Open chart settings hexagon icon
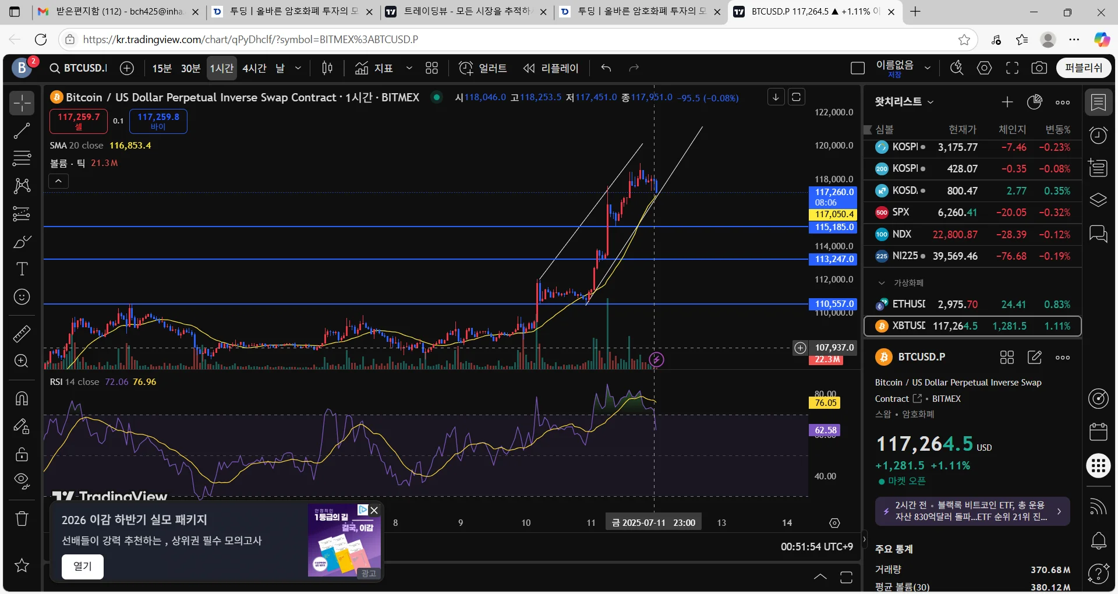The width and height of the screenshot is (1118, 594). (x=984, y=68)
